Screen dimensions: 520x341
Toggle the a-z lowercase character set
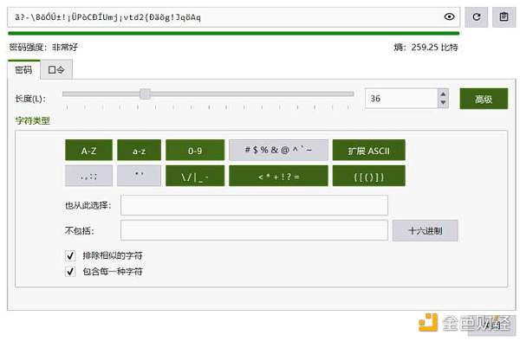pyautogui.click(x=139, y=151)
